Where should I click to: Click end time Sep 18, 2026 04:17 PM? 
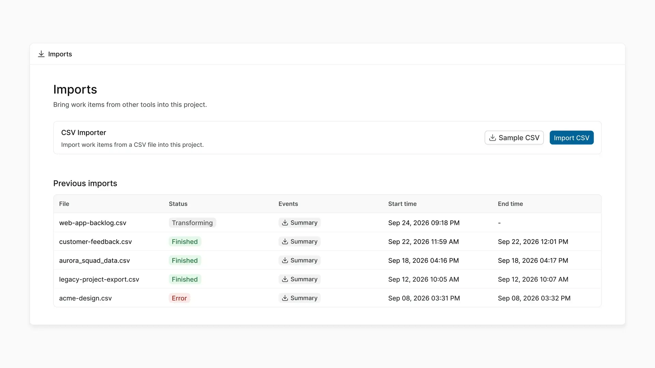point(533,260)
